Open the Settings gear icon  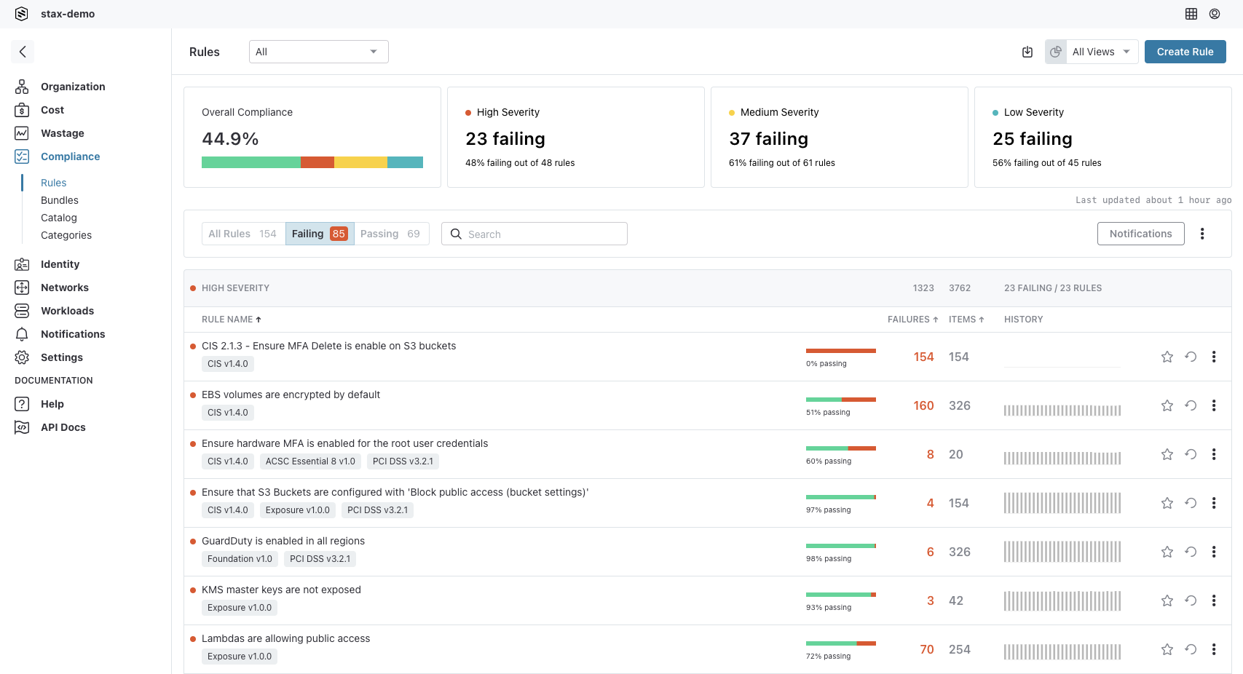tap(22, 357)
